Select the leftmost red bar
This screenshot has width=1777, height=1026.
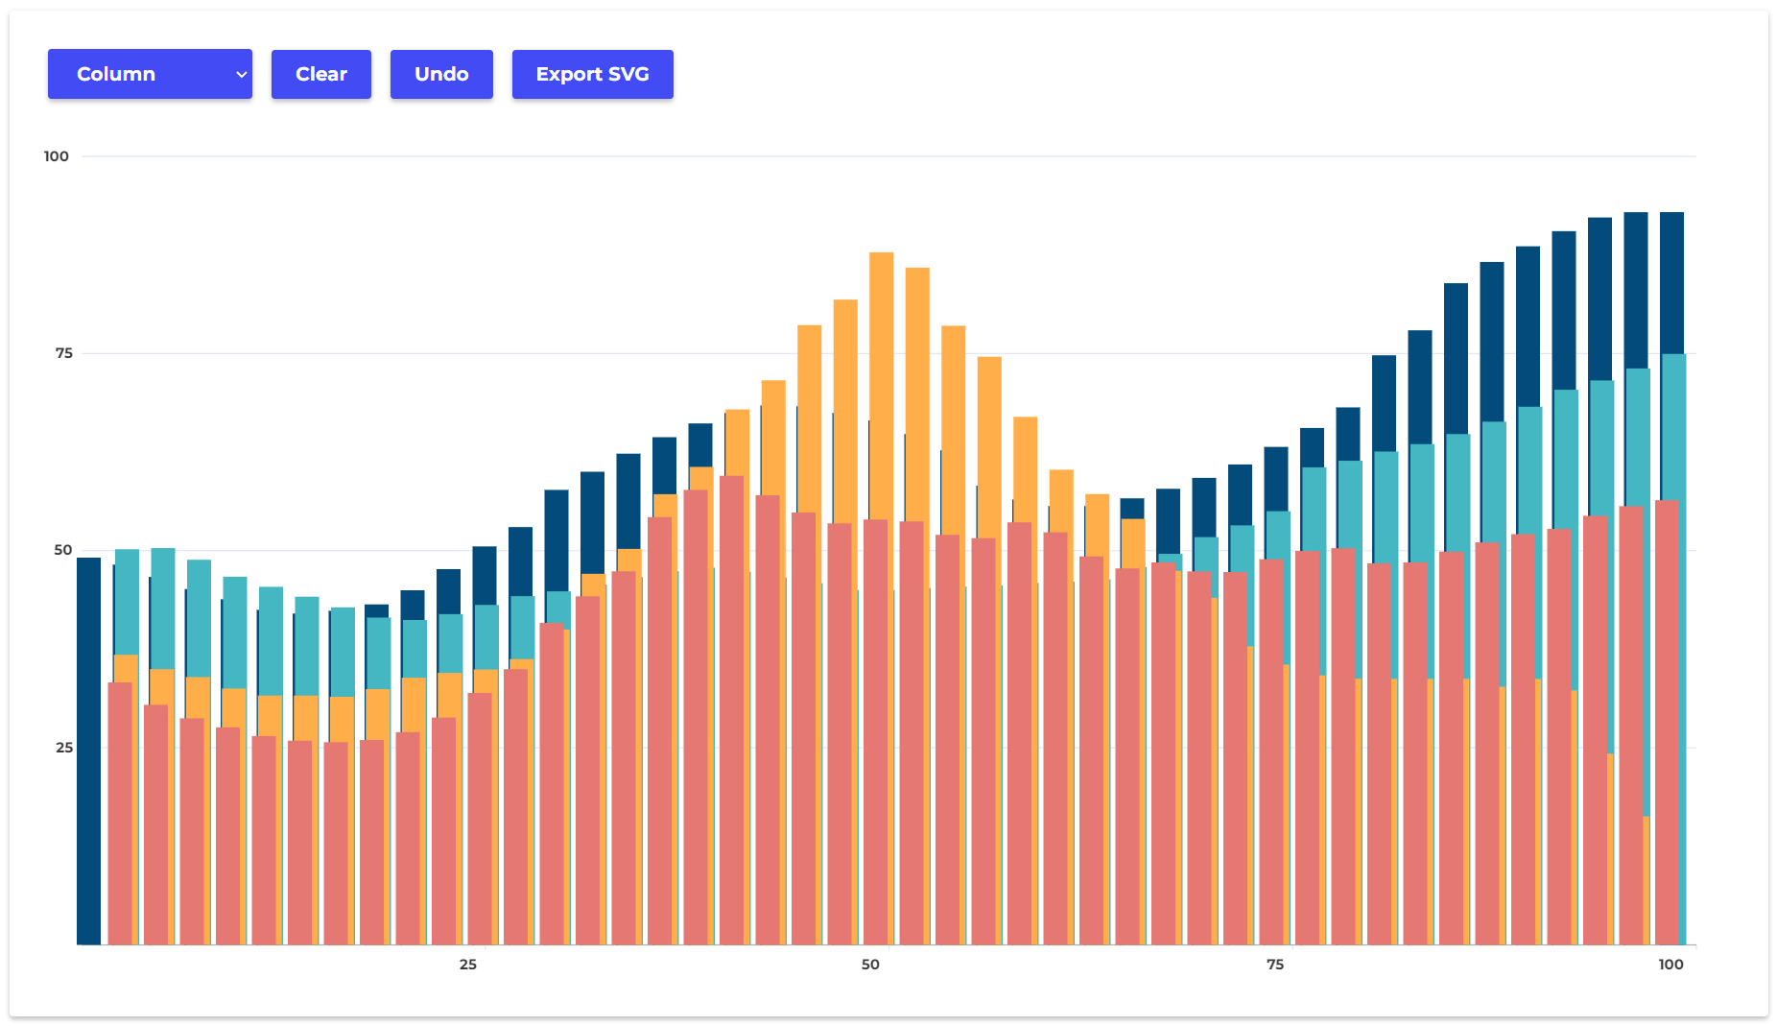[x=120, y=816]
